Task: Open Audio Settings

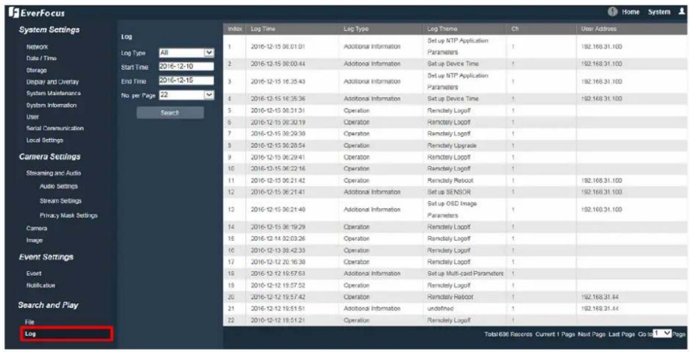Action: tap(58, 186)
